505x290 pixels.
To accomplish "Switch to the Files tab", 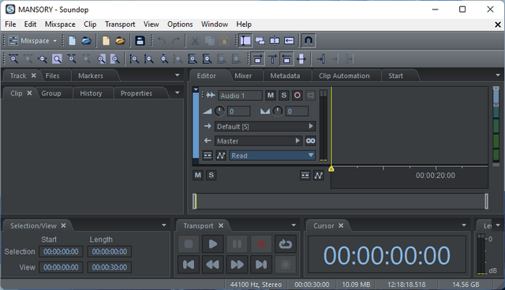I will [x=53, y=76].
